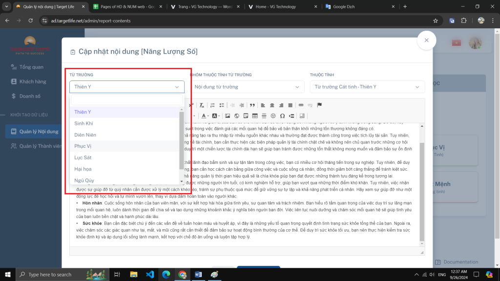Click the dropdown list scrollbar
Viewport: 500px width, 281px height.
pyautogui.click(x=182, y=140)
